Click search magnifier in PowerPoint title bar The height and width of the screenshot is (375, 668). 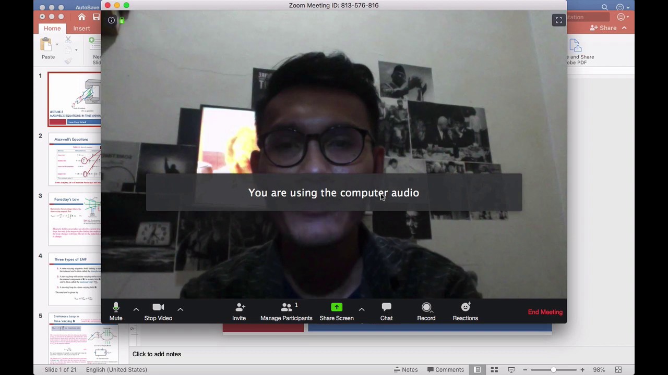[x=604, y=7]
